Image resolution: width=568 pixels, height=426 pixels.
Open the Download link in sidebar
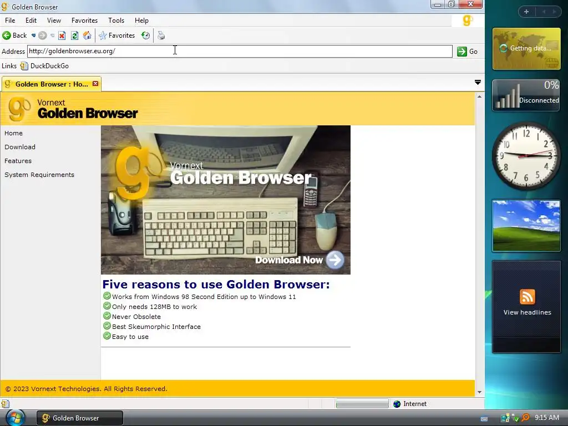point(20,147)
